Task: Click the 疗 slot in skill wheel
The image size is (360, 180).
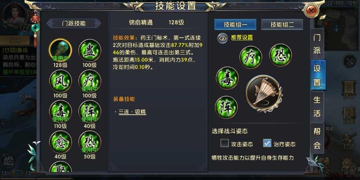Action: 251,57
